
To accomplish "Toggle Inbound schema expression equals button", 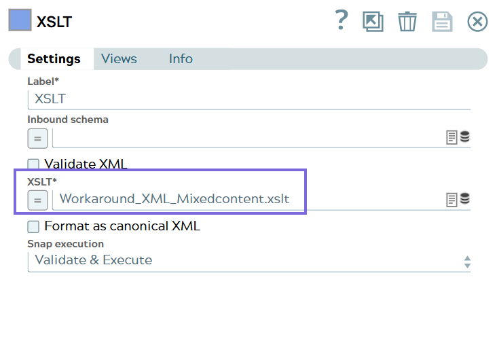I will click(x=37, y=138).
